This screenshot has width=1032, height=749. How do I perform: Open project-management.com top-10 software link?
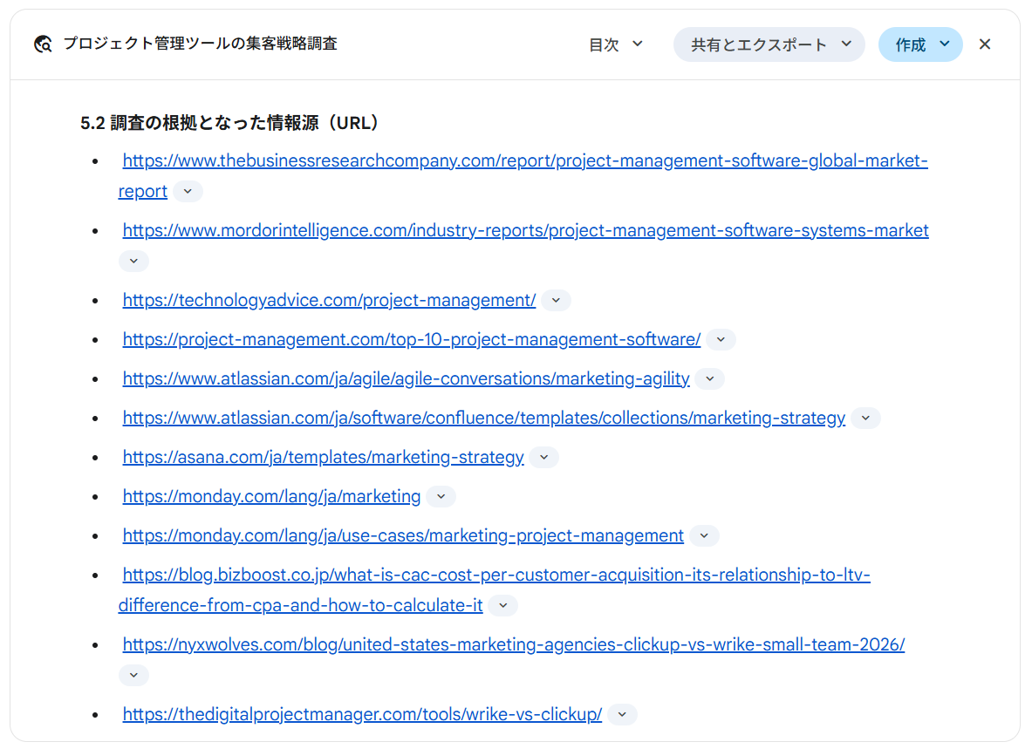412,339
